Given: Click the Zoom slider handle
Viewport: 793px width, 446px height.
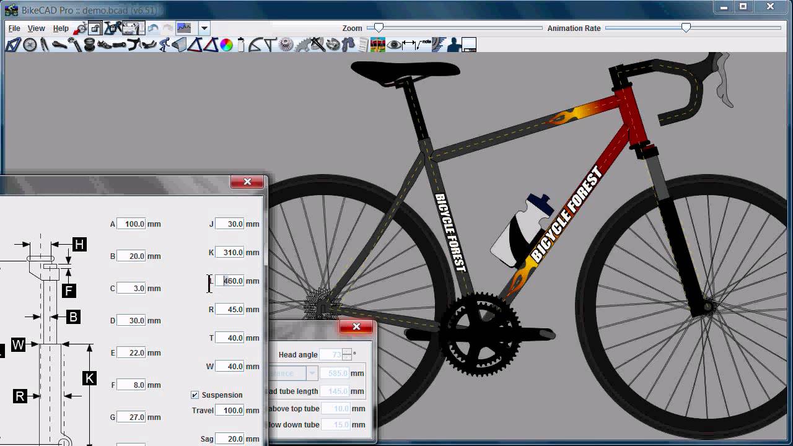Looking at the screenshot, I should (379, 28).
